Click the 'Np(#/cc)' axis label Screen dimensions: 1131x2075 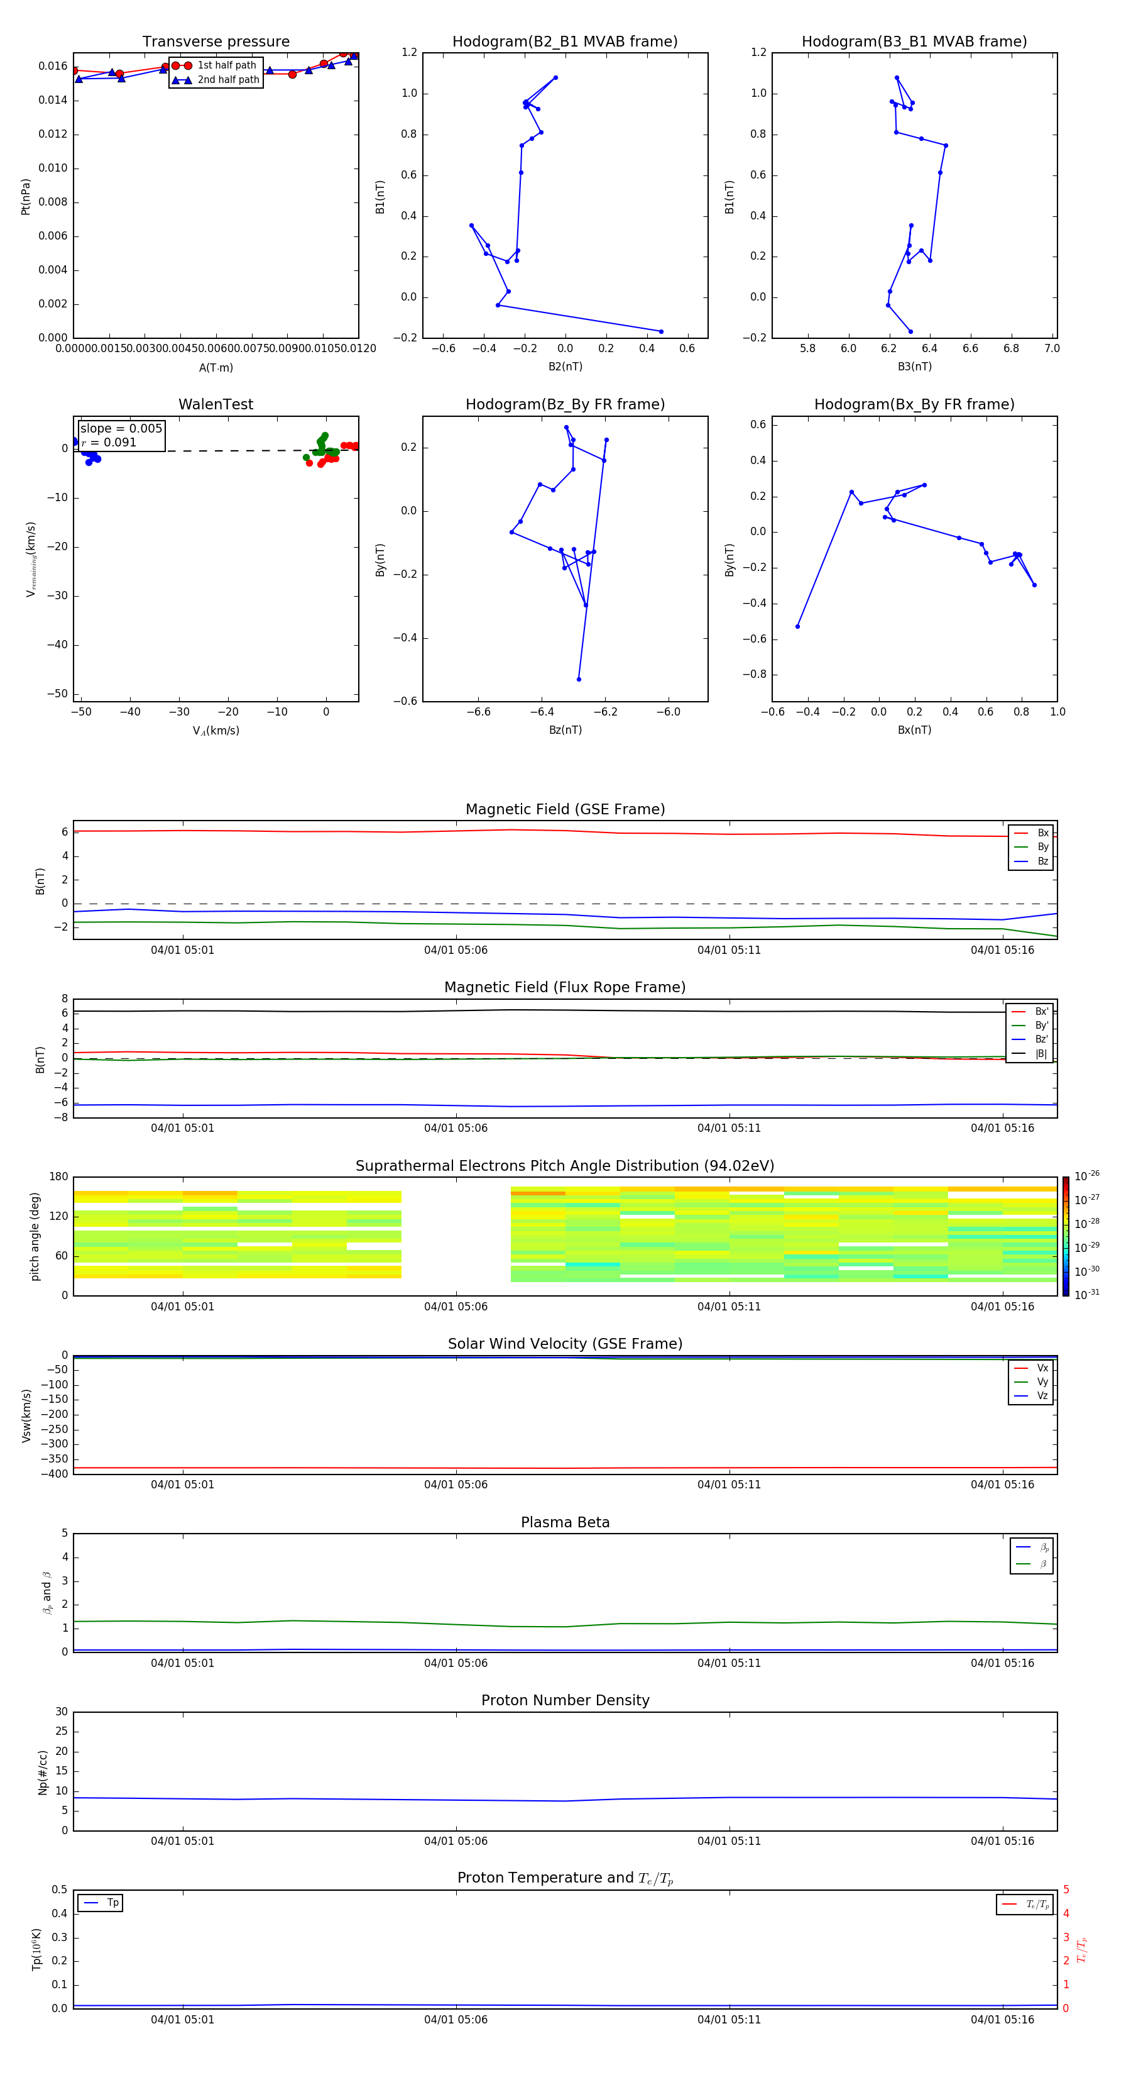click(x=43, y=1772)
